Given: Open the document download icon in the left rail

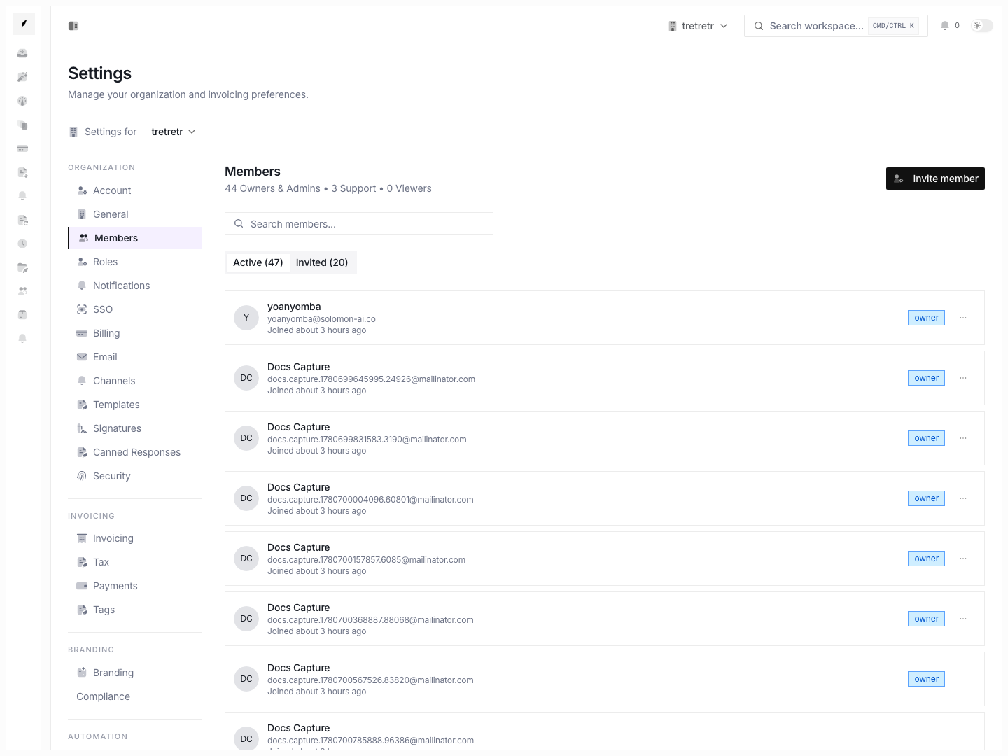Looking at the screenshot, I should click(x=22, y=172).
